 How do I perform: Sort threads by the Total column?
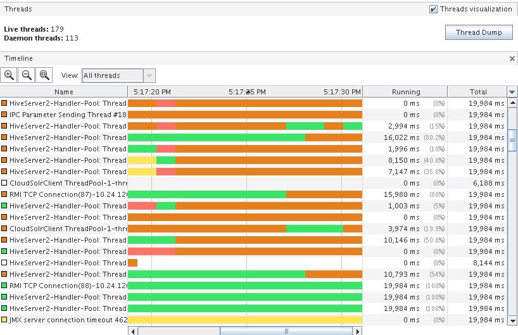[x=477, y=92]
